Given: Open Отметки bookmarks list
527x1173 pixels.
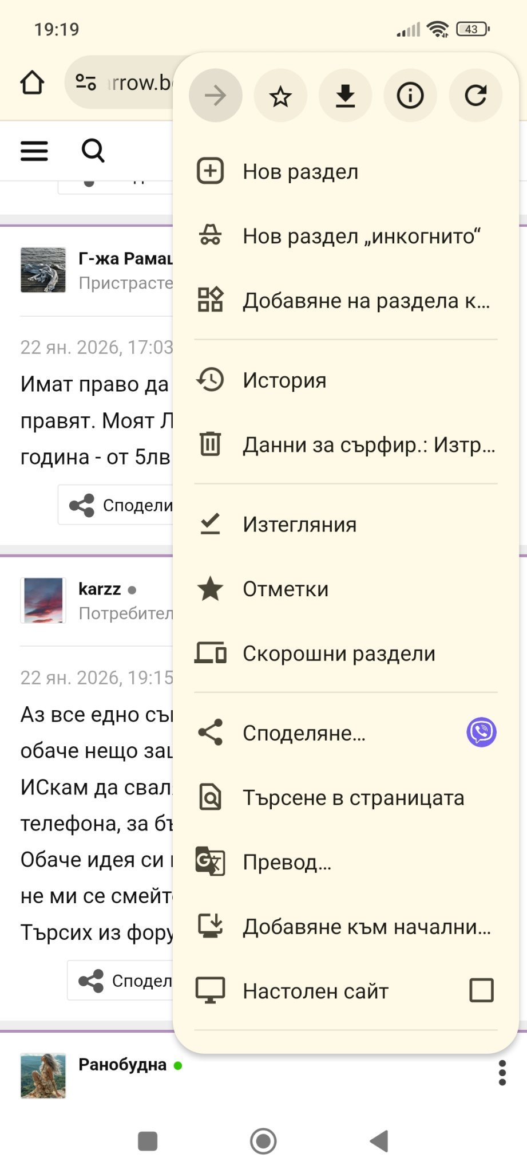Looking at the screenshot, I should coord(286,589).
